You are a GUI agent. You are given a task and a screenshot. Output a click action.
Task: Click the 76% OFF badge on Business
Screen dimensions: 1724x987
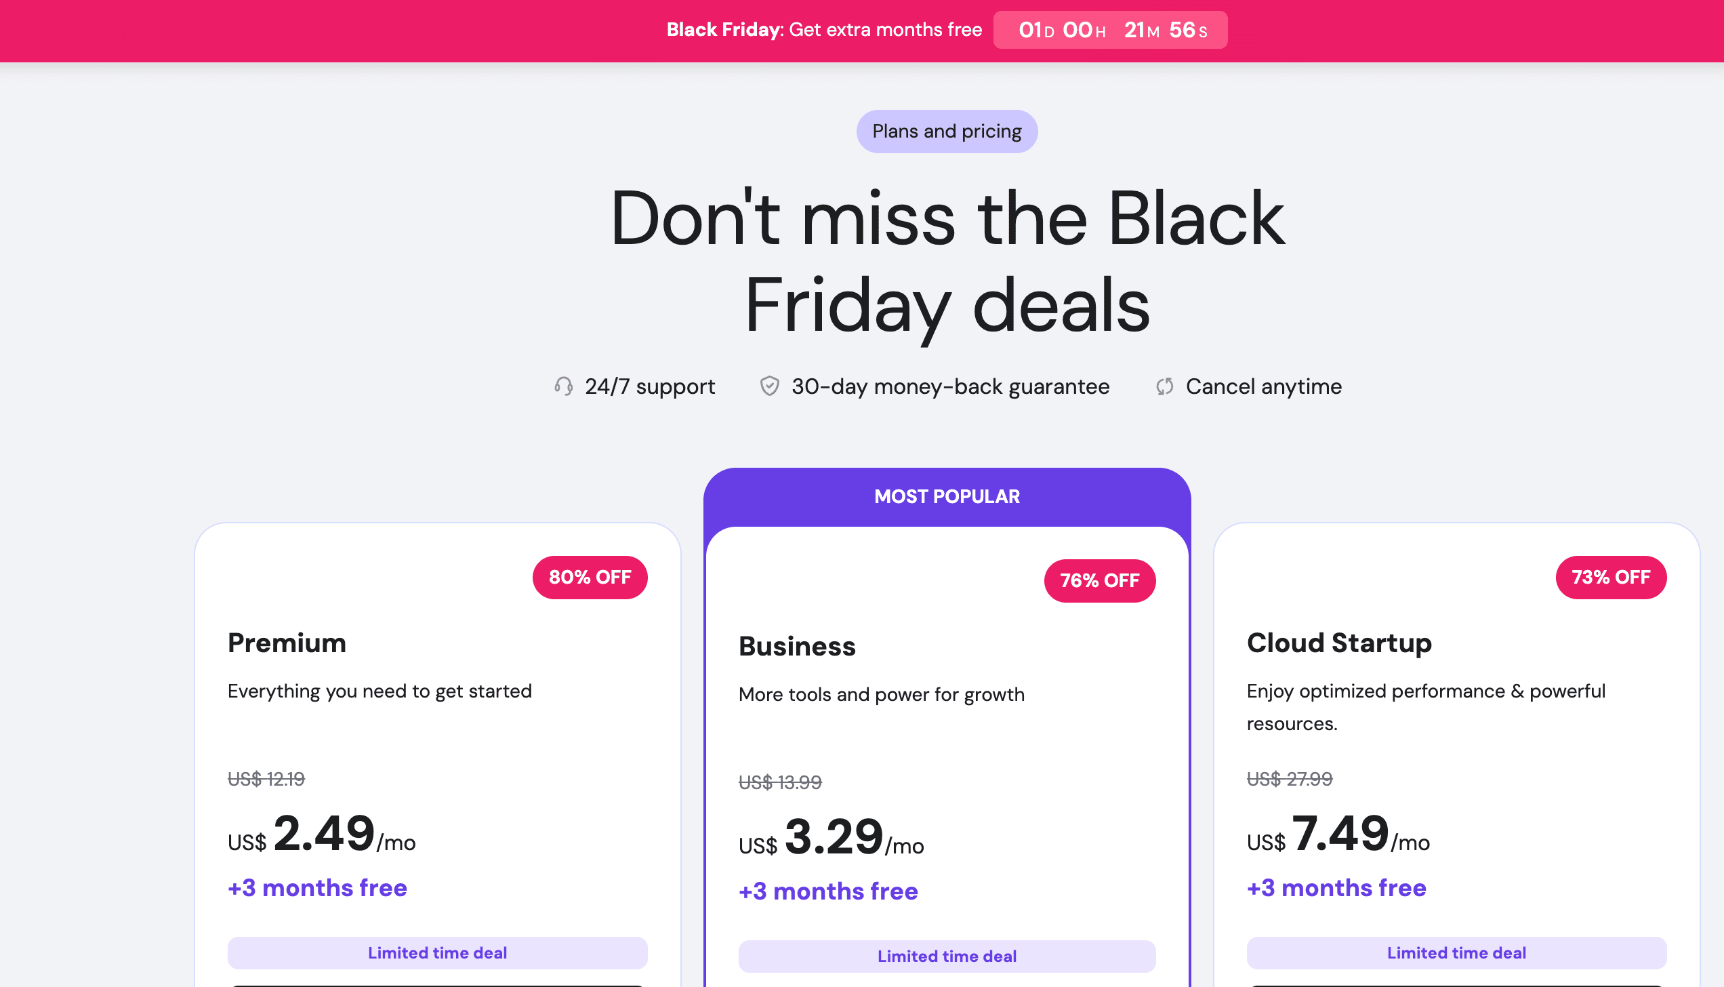1099,580
